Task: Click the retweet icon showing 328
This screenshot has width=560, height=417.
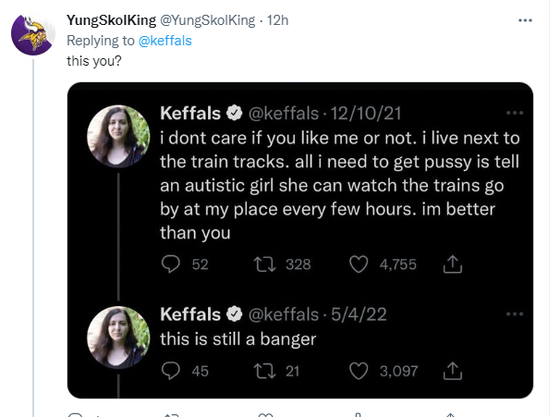Action: 264,264
